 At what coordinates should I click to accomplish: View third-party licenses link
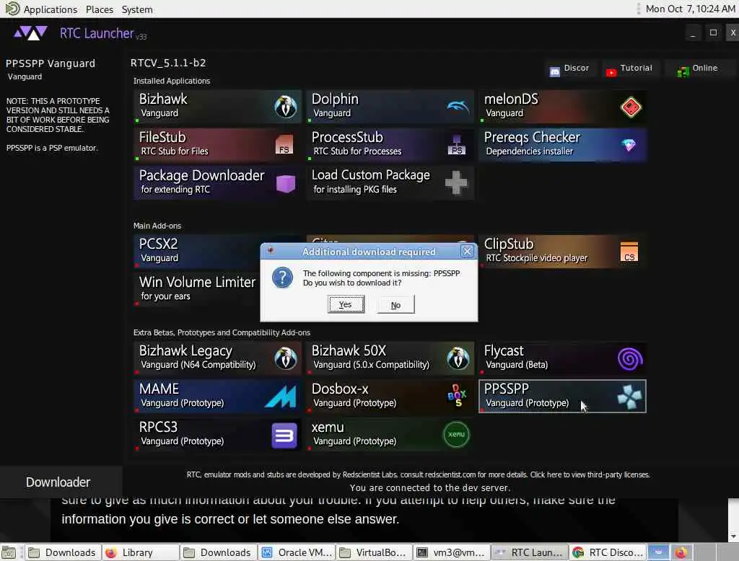pyautogui.click(x=590, y=474)
